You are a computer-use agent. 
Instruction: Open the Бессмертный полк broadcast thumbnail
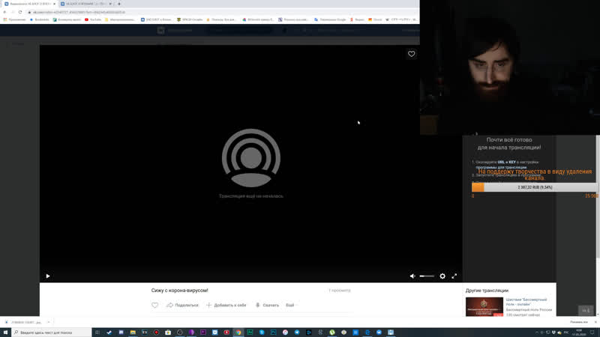(x=484, y=306)
